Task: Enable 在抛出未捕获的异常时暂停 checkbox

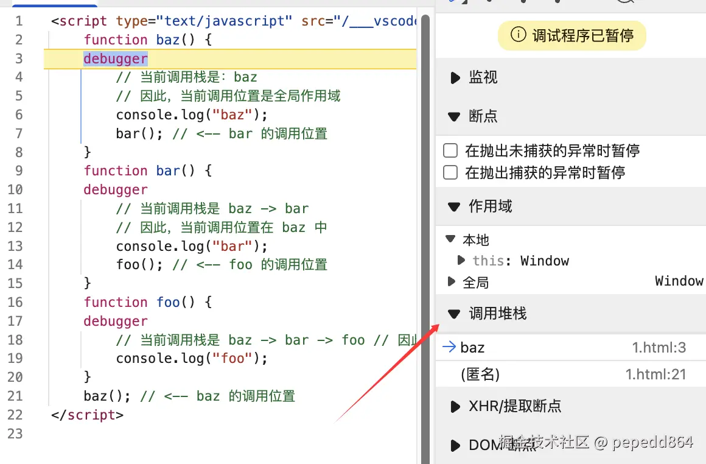Action: [x=450, y=150]
